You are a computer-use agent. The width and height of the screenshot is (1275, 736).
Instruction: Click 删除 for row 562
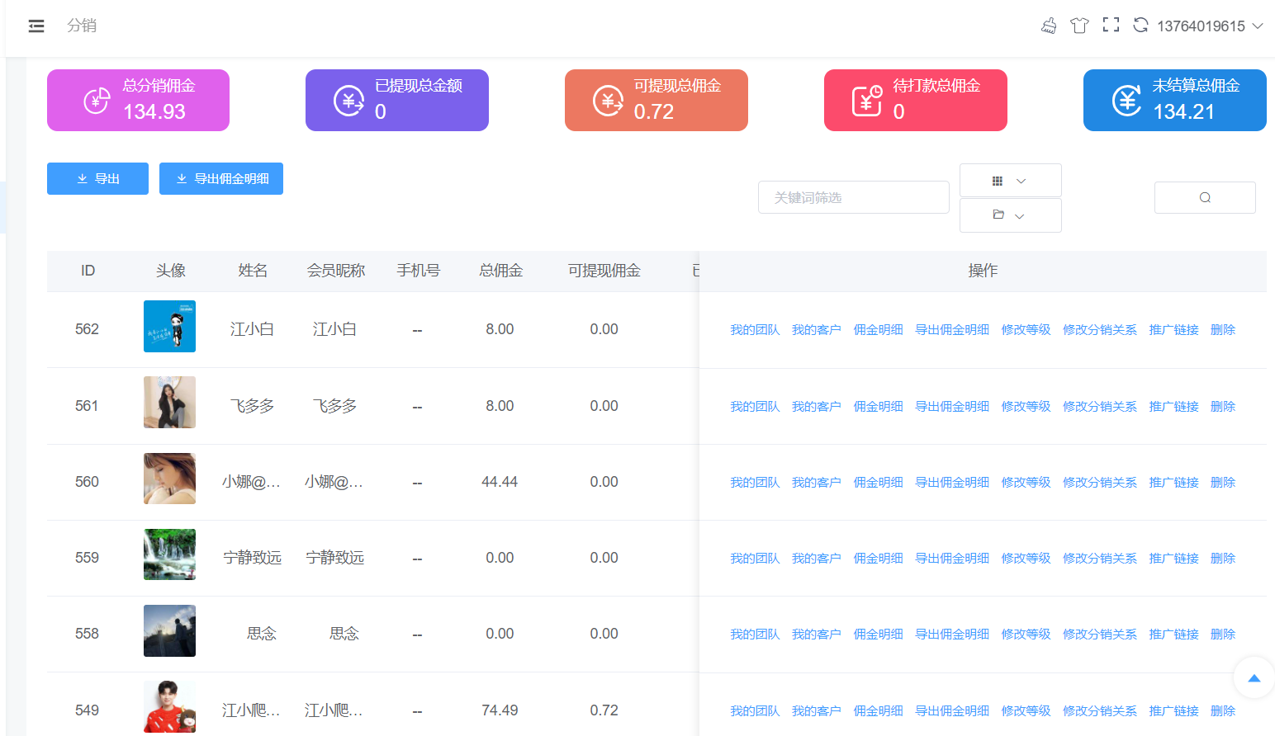click(x=1223, y=330)
